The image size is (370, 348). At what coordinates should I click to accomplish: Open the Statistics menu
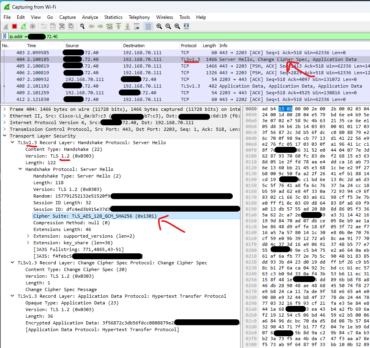113,17
